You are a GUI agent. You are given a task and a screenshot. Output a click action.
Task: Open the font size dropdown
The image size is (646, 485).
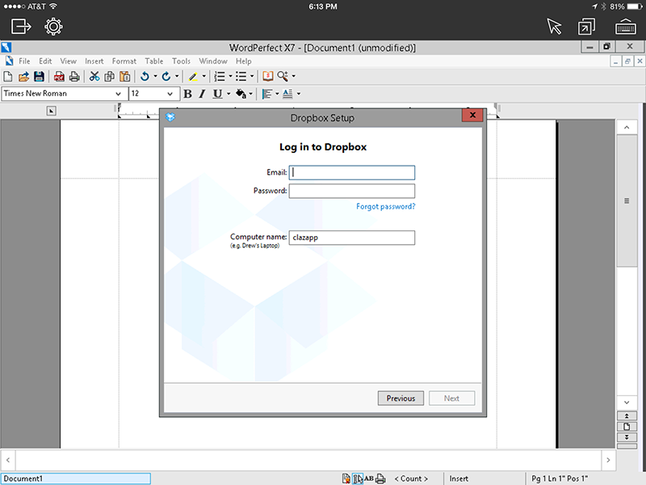click(x=170, y=94)
